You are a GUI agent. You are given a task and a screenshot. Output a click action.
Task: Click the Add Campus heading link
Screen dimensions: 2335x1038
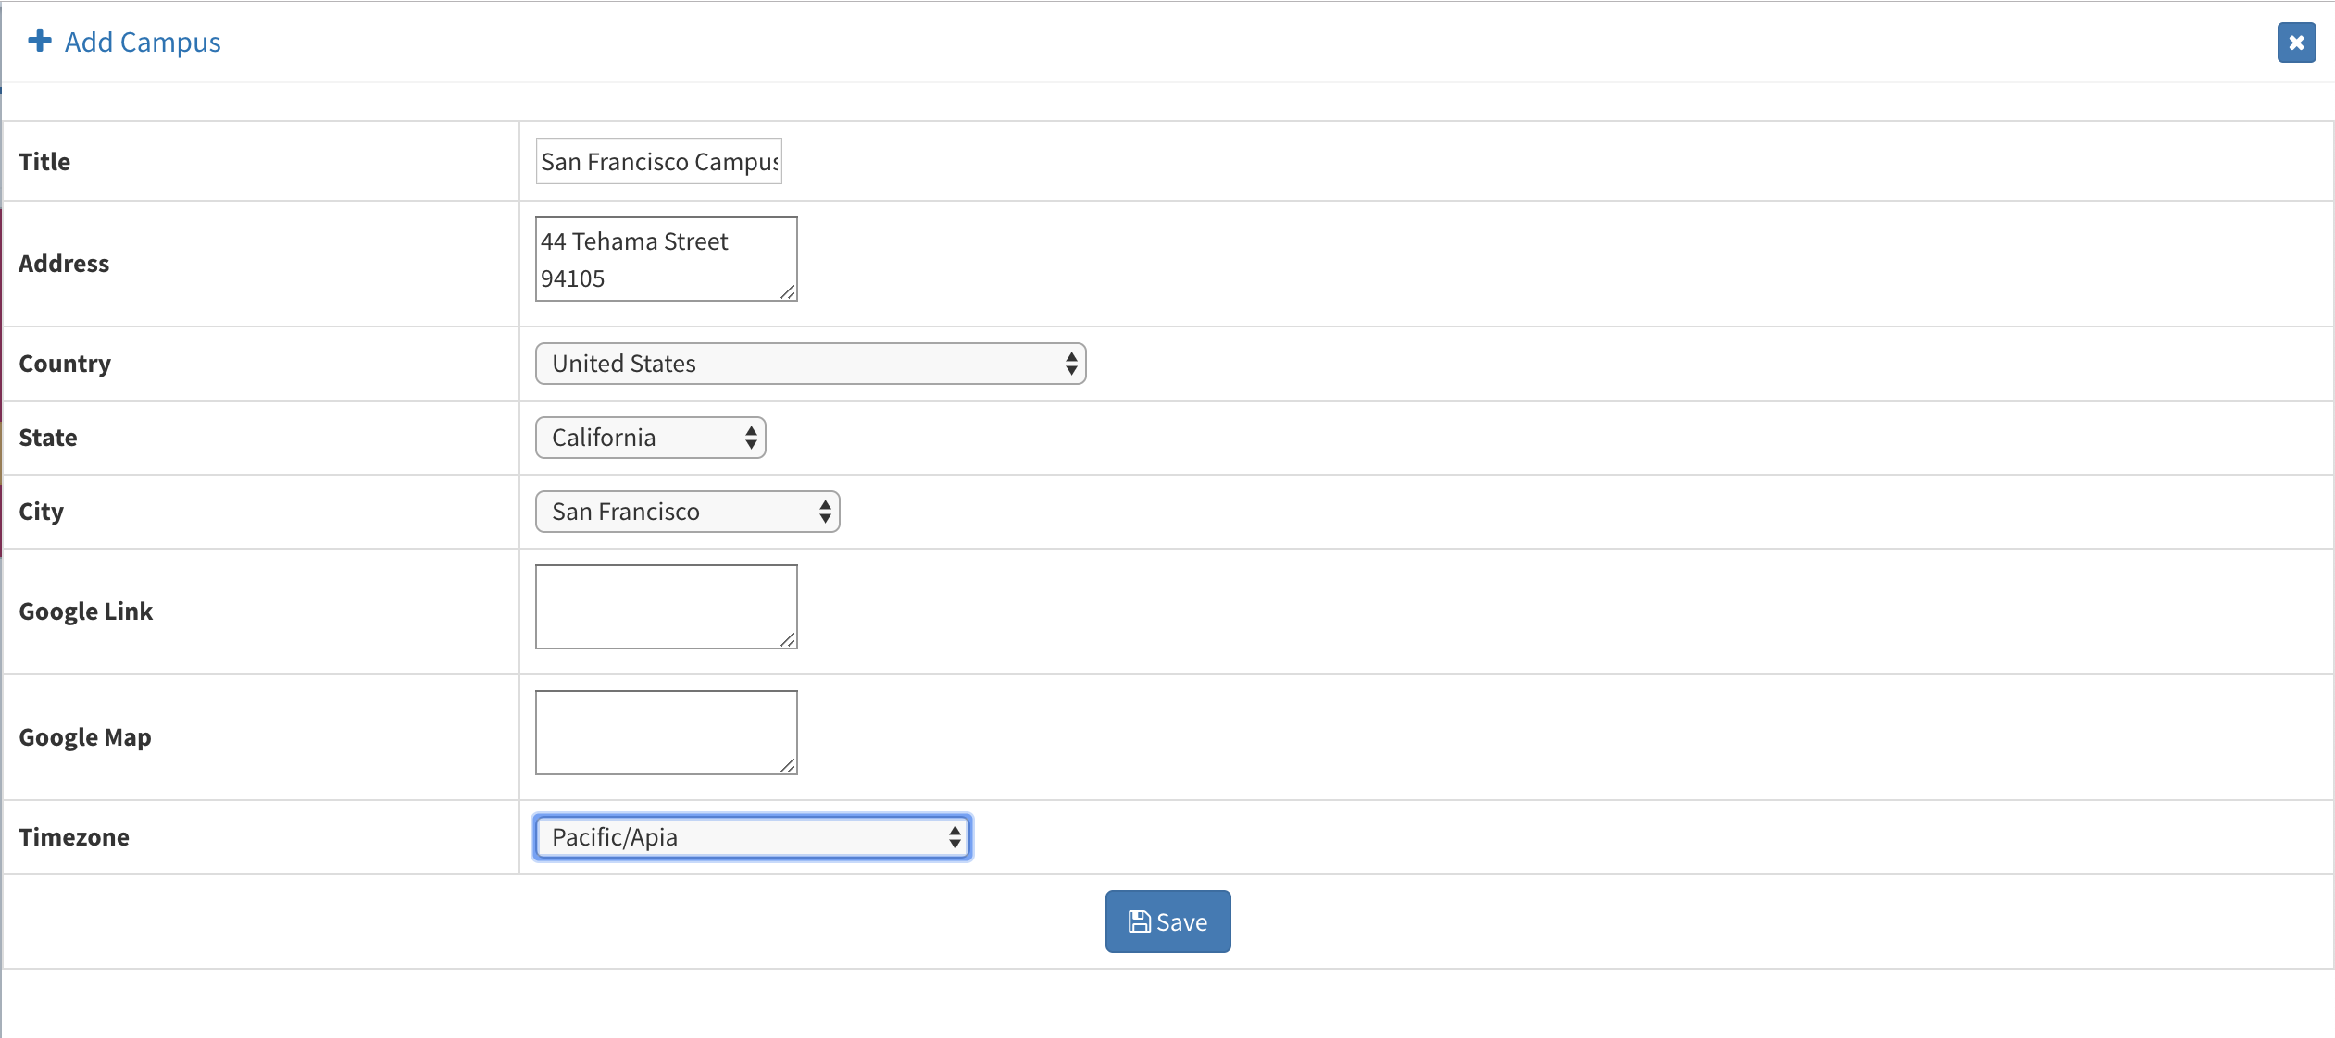tap(143, 43)
